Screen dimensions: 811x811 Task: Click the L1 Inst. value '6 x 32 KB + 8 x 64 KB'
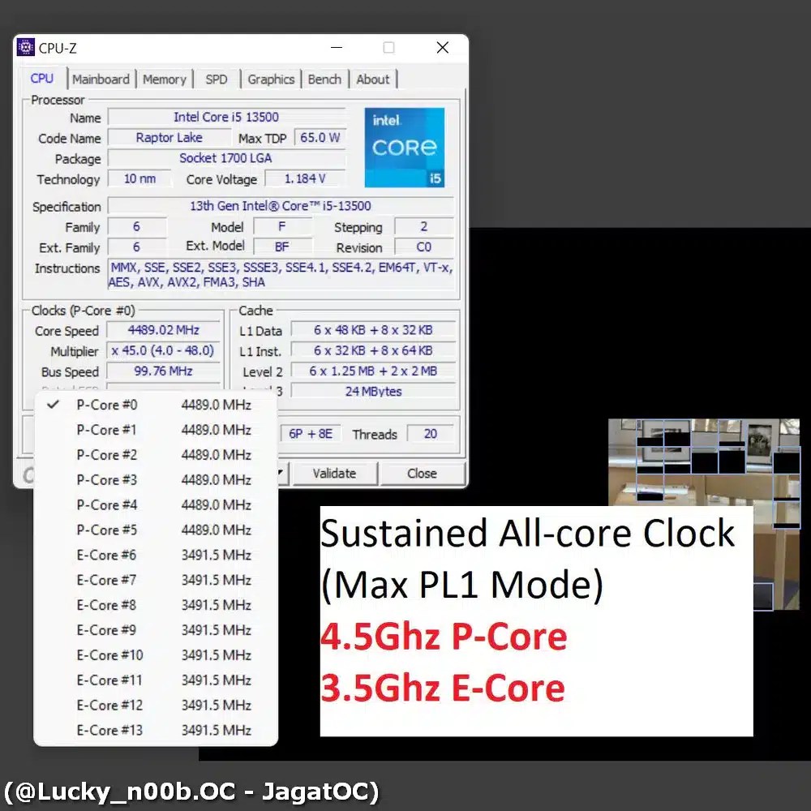pos(373,350)
